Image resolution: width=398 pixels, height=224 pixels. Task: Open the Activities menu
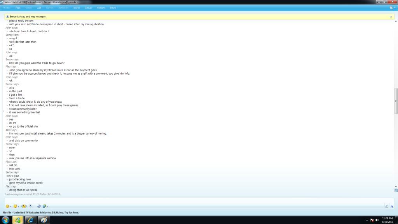63,8
